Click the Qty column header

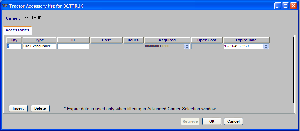pyautogui.click(x=14, y=40)
